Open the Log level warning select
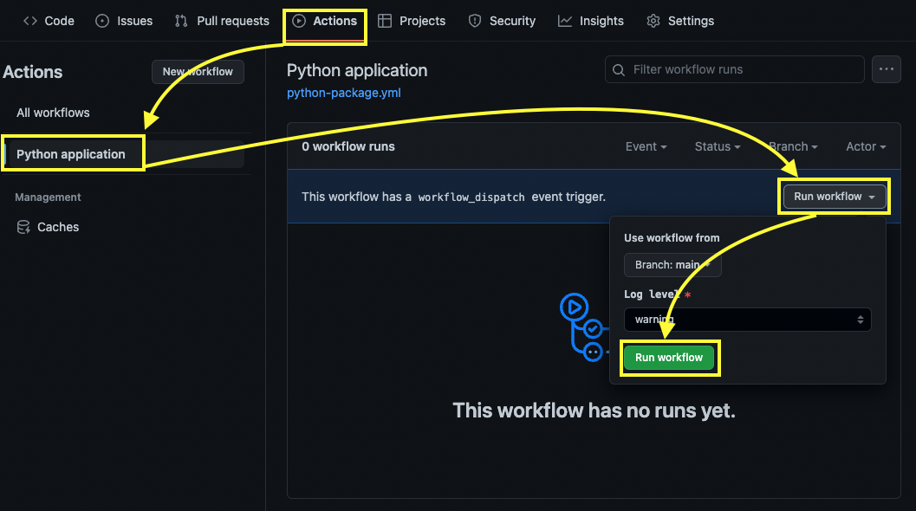916x511 pixels. coord(747,320)
